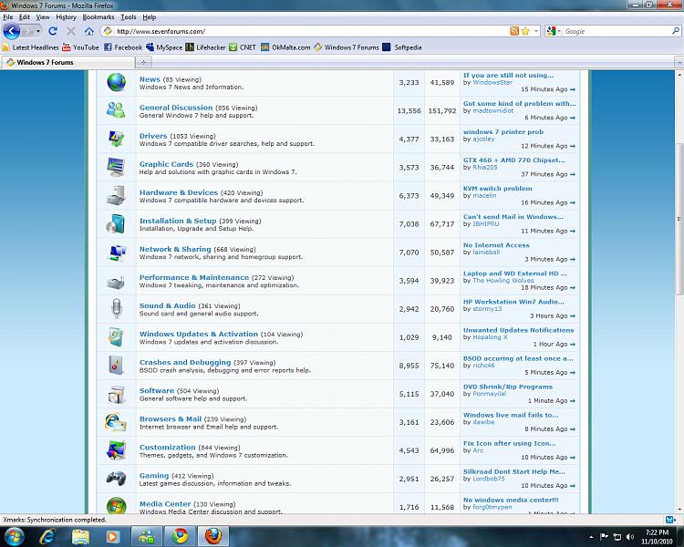The height and width of the screenshot is (547, 684).
Task: Open Latest Headlines bookmark
Action: pyautogui.click(x=30, y=47)
